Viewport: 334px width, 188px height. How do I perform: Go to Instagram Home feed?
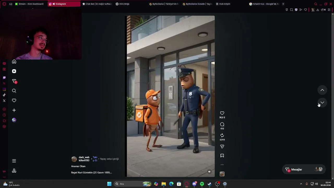click(x=14, y=62)
